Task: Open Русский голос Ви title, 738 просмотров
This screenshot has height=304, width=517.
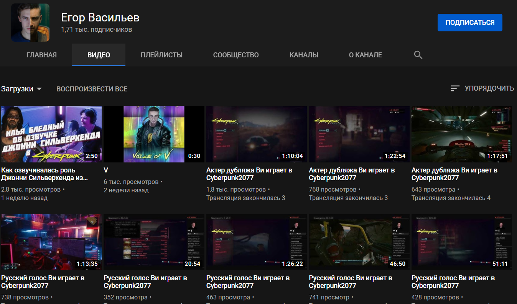Action: pos(43,282)
